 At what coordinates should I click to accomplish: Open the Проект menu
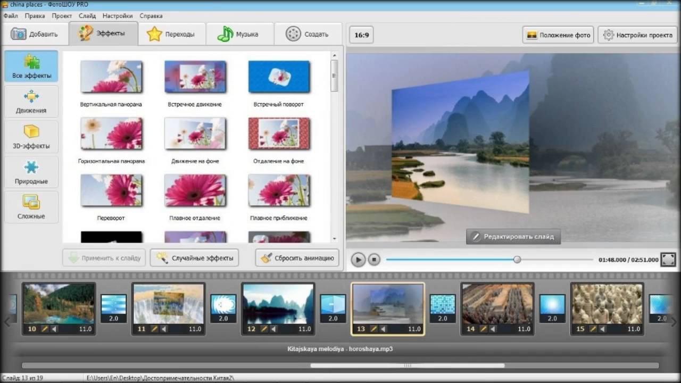tap(62, 16)
